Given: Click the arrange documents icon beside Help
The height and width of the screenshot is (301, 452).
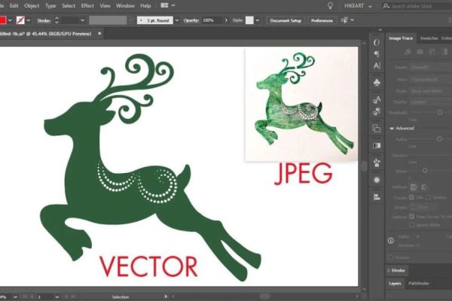Looking at the screenshot, I should pyautogui.click(x=163, y=5).
